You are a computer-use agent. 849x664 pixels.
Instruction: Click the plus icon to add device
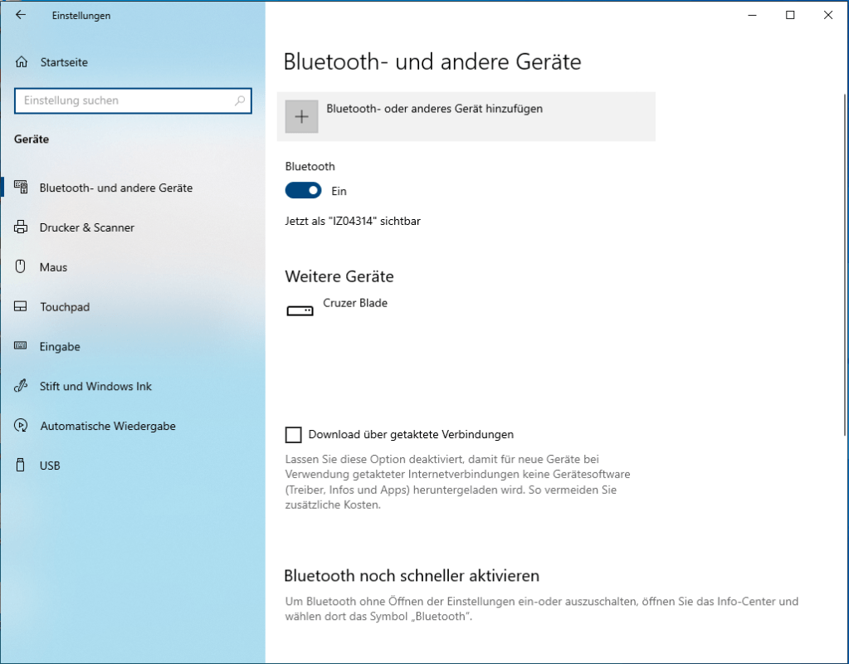(x=301, y=117)
